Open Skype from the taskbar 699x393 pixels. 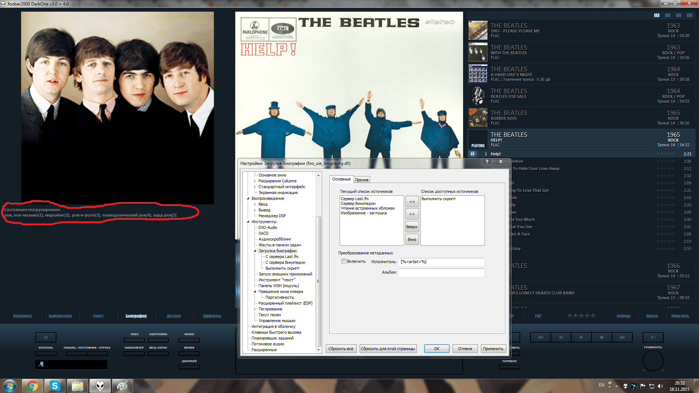point(55,386)
